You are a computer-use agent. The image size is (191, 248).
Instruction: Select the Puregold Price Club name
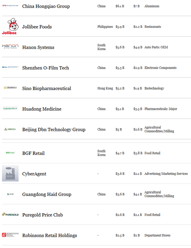(42, 215)
